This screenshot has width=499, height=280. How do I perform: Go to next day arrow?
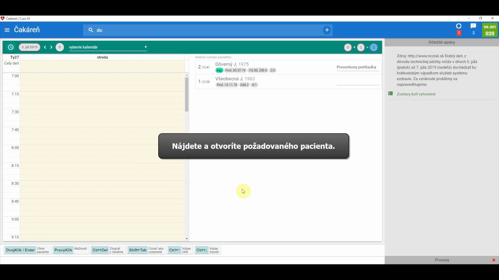pyautogui.click(x=51, y=47)
